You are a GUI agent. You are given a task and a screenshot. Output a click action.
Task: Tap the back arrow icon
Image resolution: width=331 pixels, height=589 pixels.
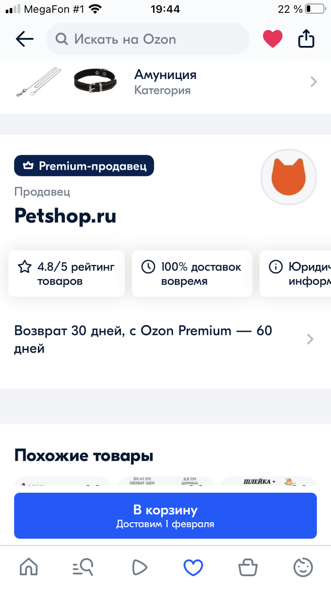pyautogui.click(x=25, y=39)
